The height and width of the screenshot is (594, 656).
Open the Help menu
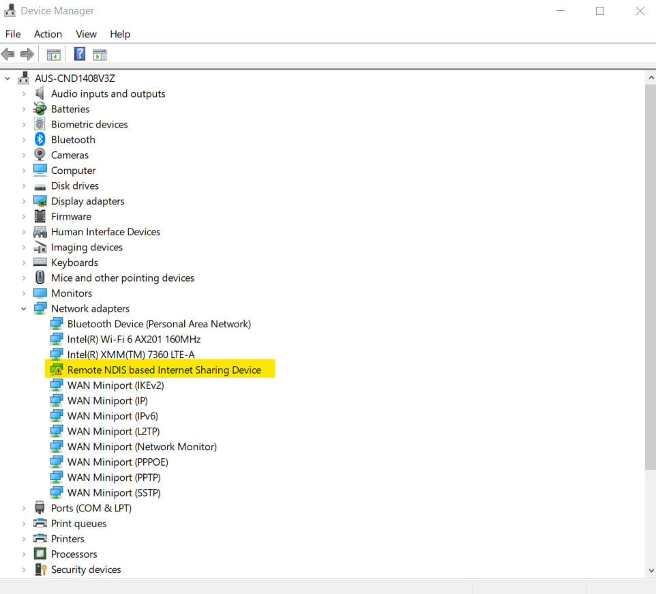click(x=120, y=34)
